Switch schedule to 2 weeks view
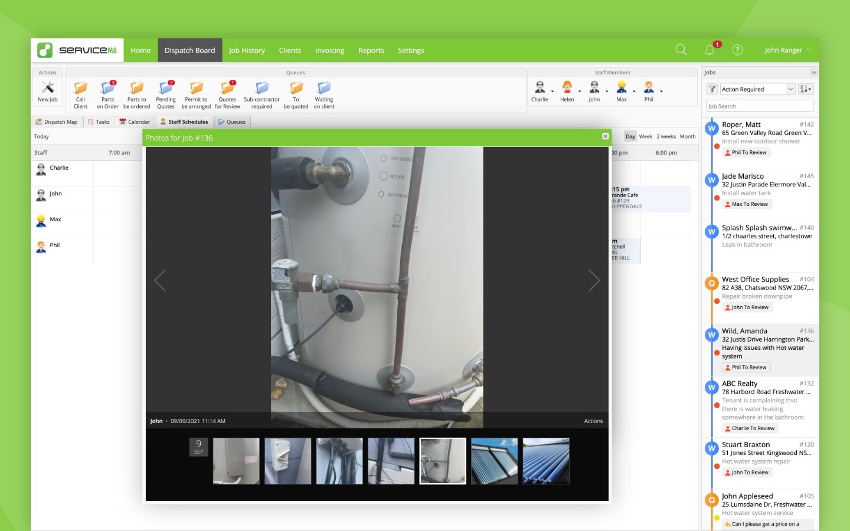Image resolution: width=850 pixels, height=531 pixels. tap(666, 136)
